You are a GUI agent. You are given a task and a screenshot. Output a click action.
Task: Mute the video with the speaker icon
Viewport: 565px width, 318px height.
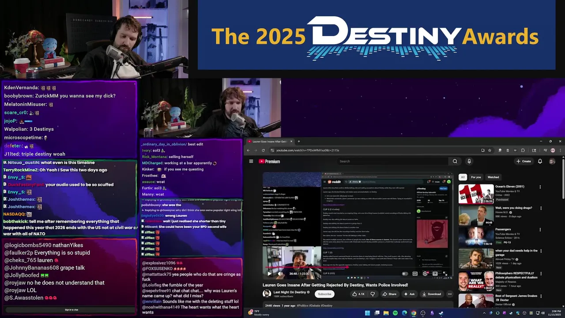pos(280,274)
